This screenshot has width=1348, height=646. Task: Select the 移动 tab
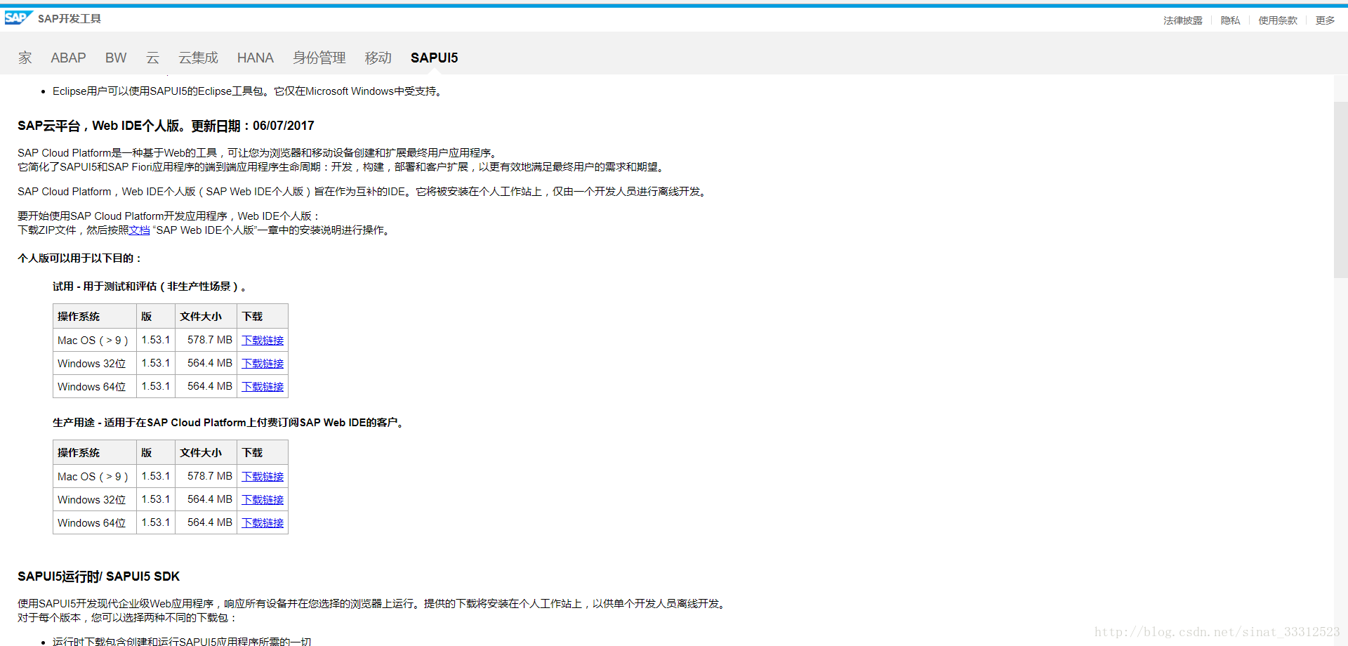click(378, 58)
